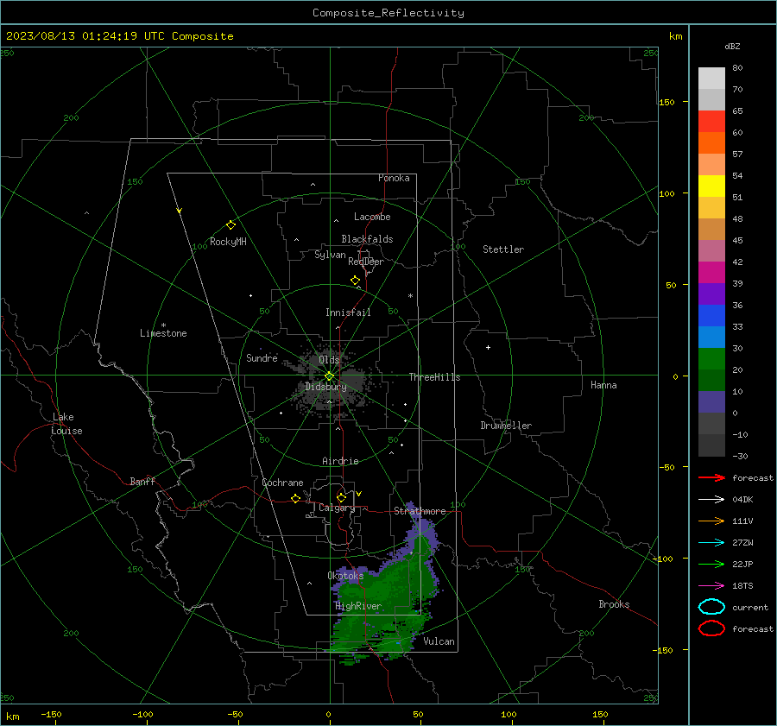777x726 pixels.
Task: Click the Brooks city label
Action: 614,604
